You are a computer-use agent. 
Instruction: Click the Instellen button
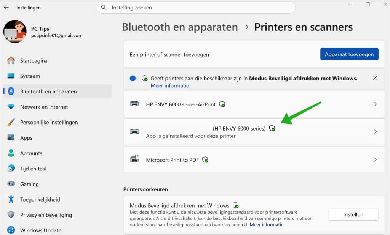(353, 214)
